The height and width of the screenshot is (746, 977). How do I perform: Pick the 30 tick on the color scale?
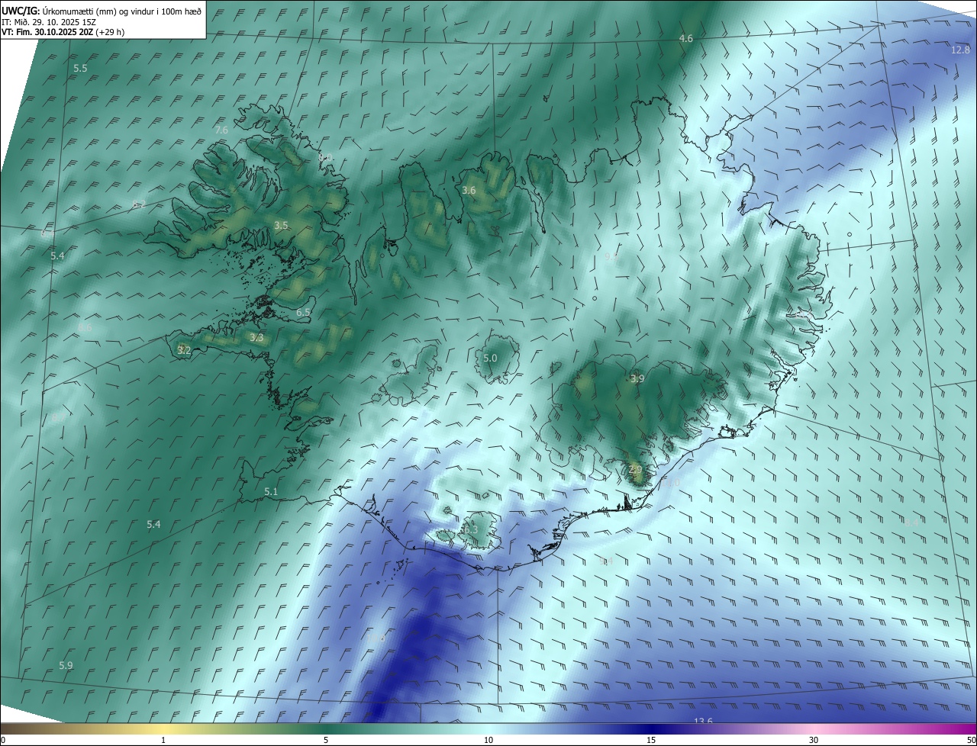pos(814,740)
